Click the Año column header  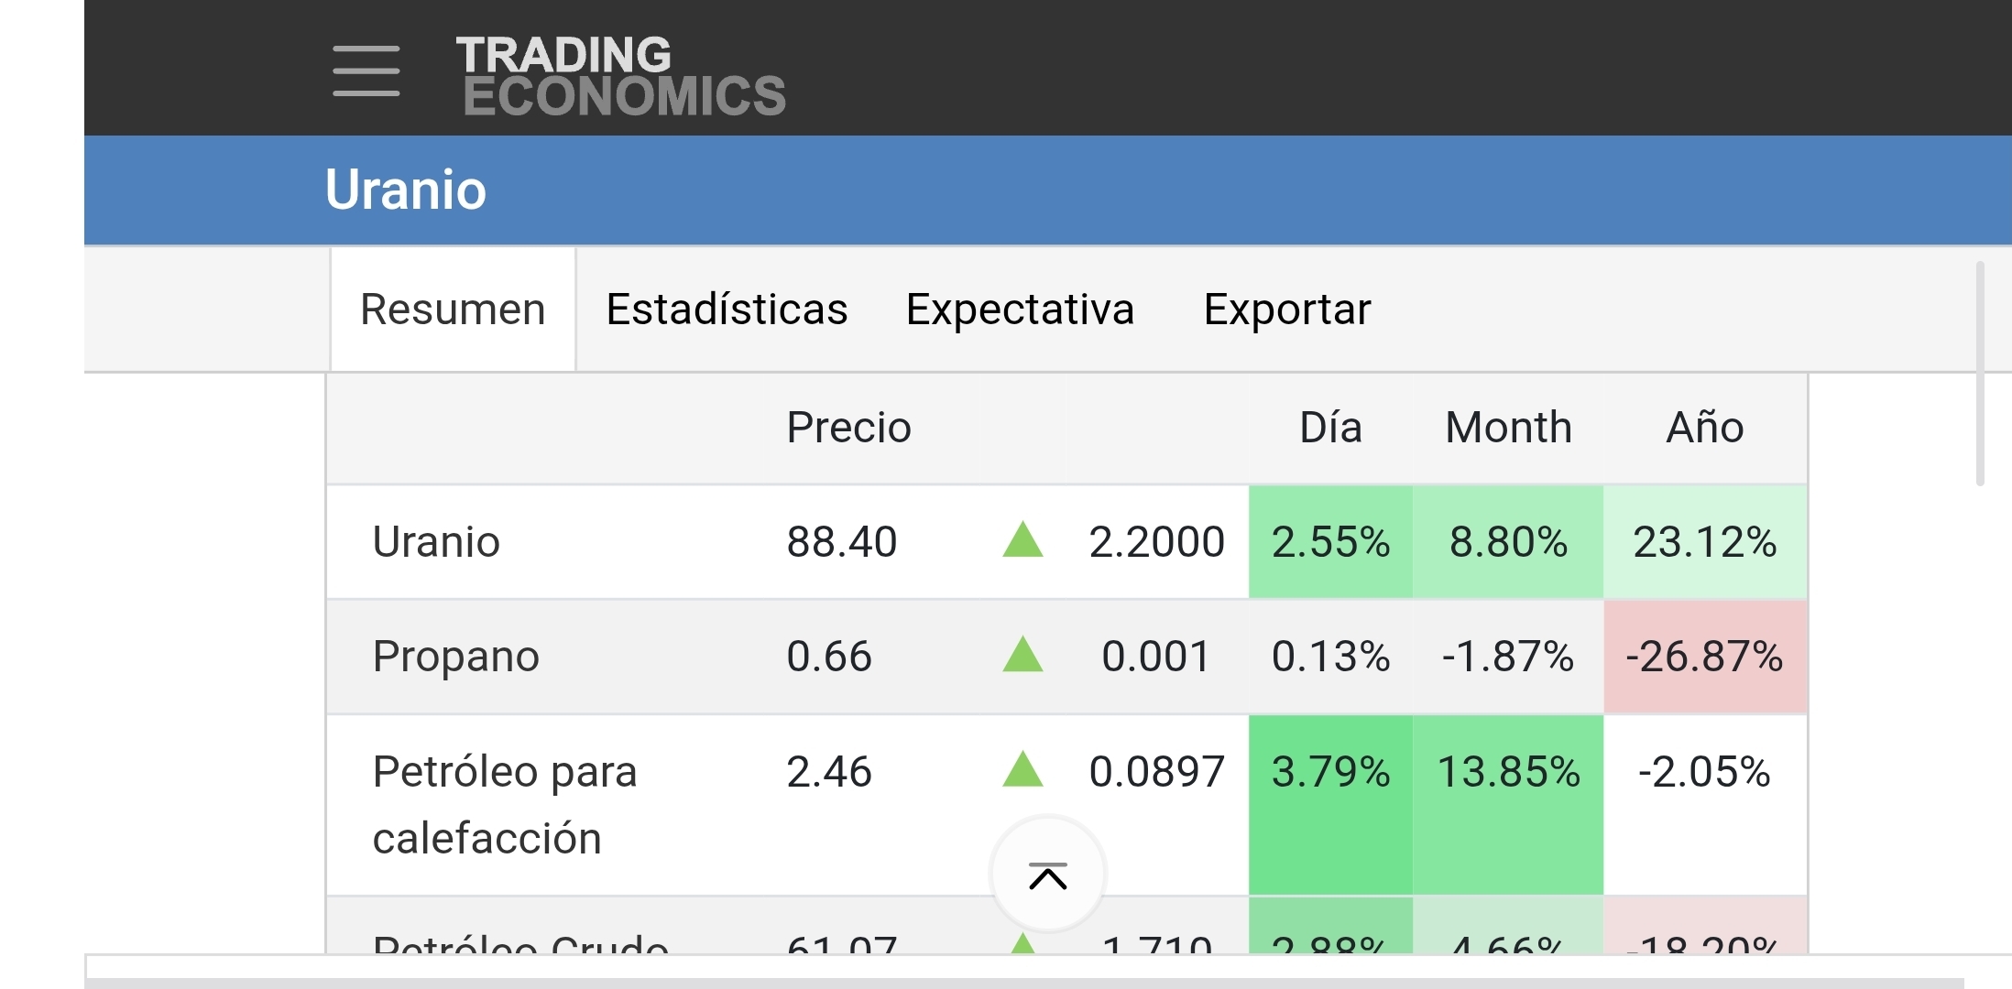click(x=1704, y=428)
